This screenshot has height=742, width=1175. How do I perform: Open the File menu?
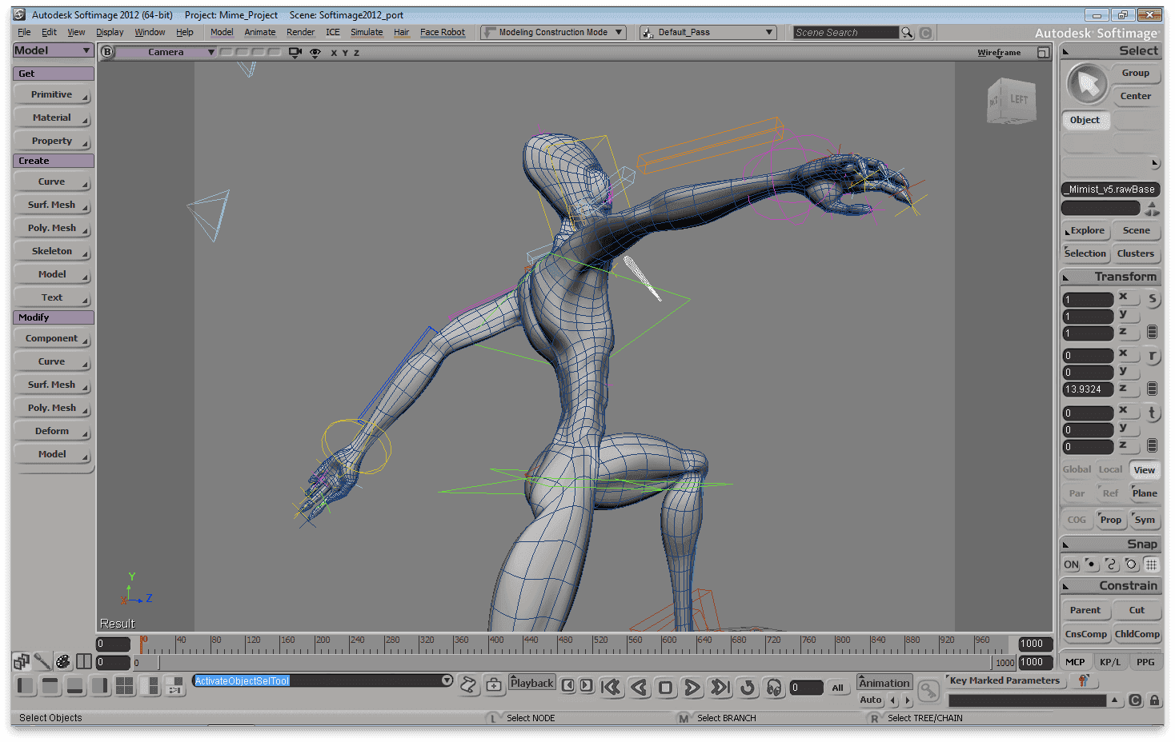pos(24,33)
